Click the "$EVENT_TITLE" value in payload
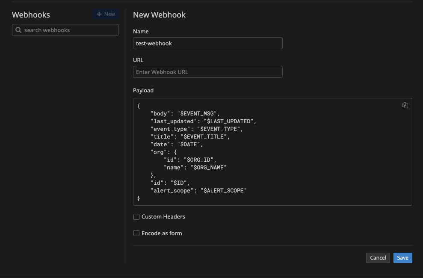Image resolution: width=423 pixels, height=278 pixels. coord(204,137)
